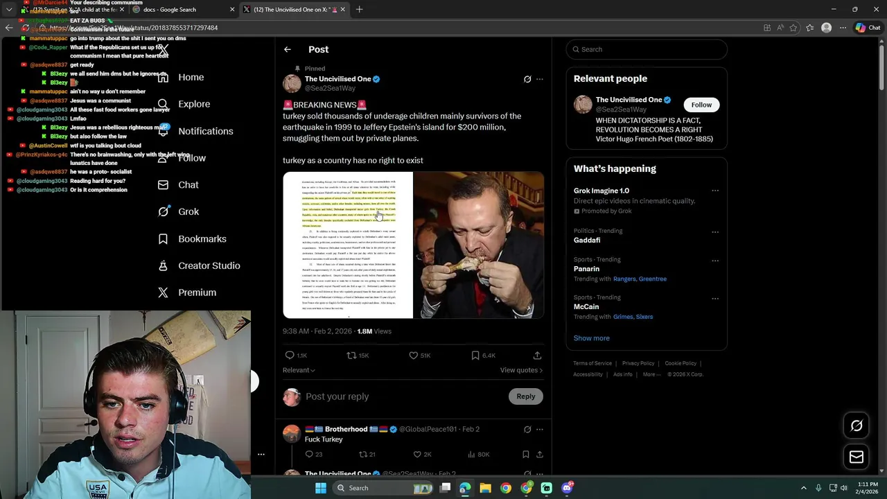Open File Explorer from the taskbar

[x=485, y=488]
